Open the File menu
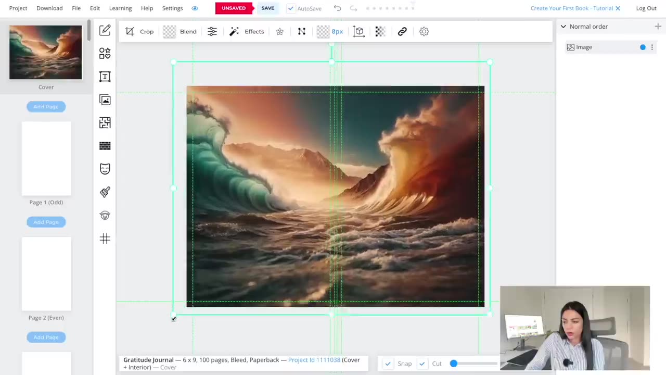Screen dimensions: 666x375 tap(76, 8)
